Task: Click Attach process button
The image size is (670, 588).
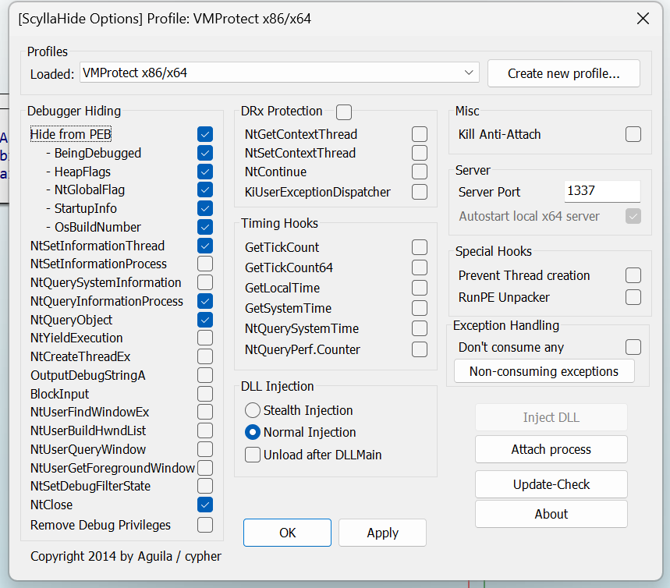Action: [x=551, y=449]
